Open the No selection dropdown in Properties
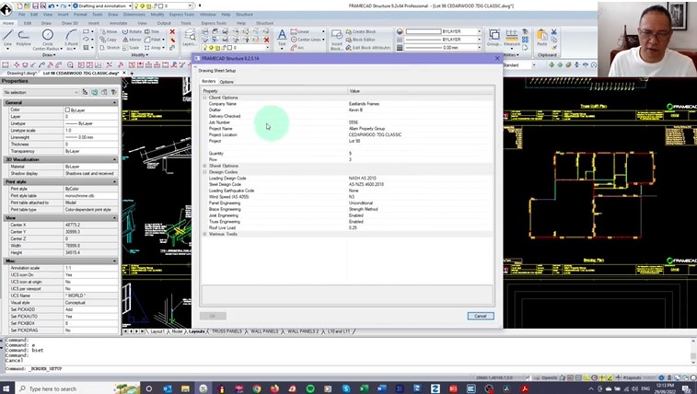 point(41,92)
